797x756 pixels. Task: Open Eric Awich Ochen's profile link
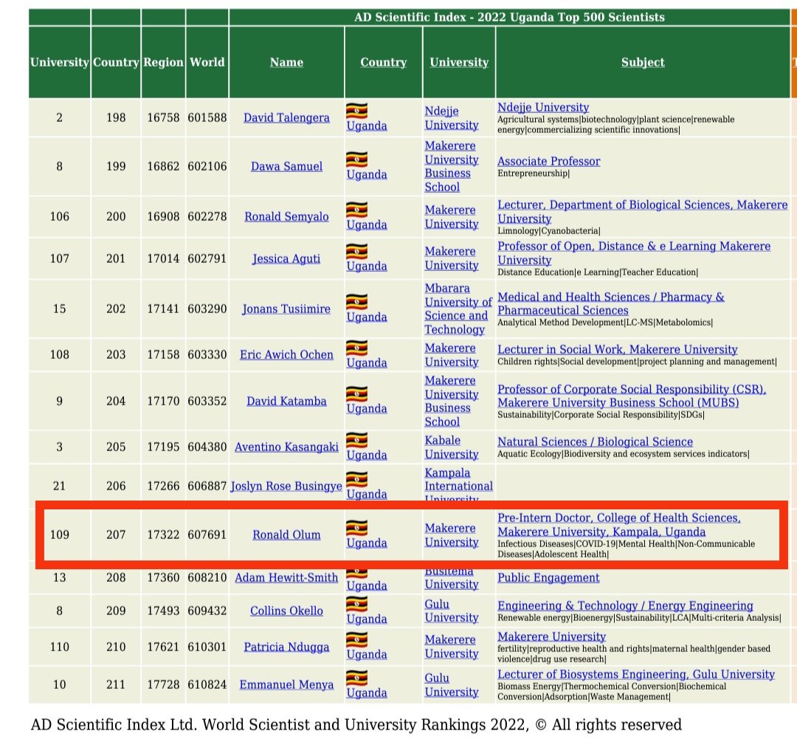coord(286,354)
